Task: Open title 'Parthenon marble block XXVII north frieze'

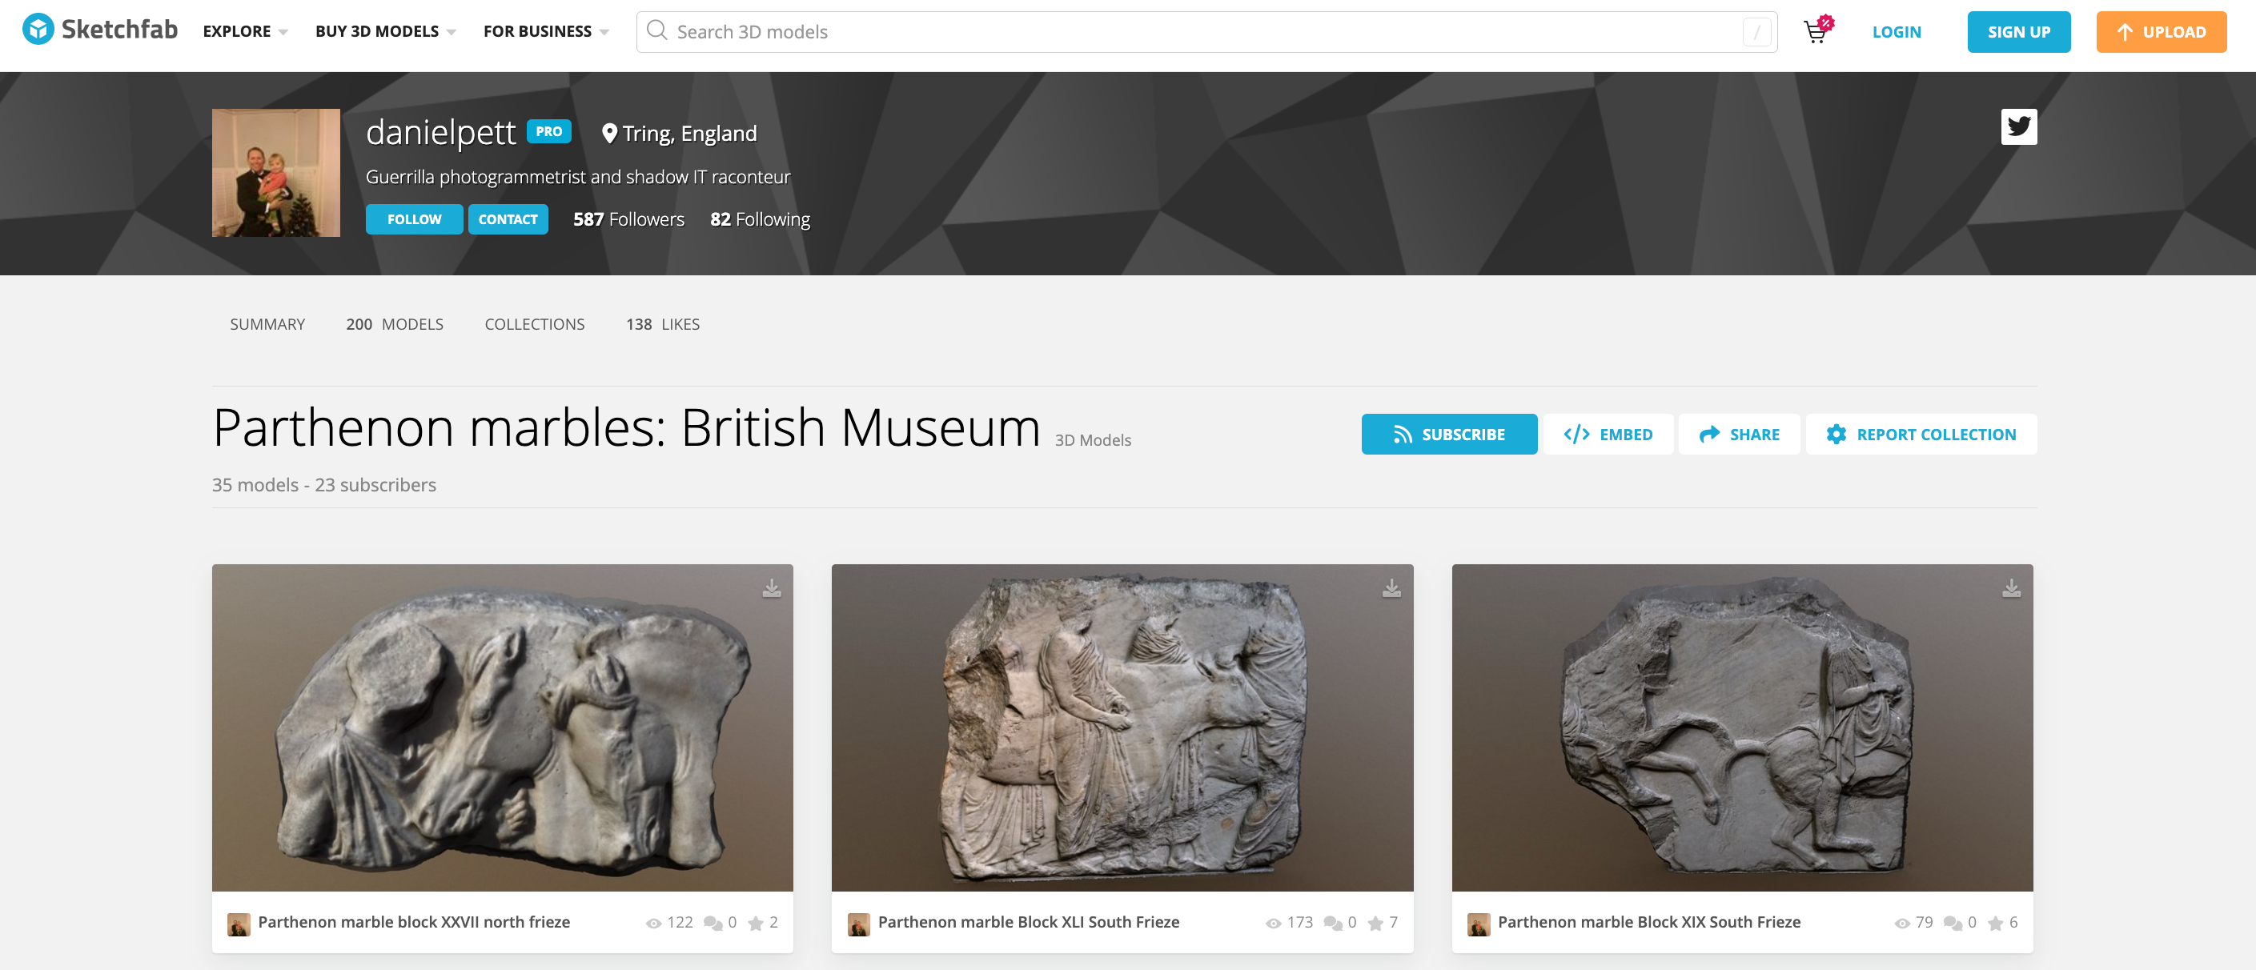Action: point(413,922)
